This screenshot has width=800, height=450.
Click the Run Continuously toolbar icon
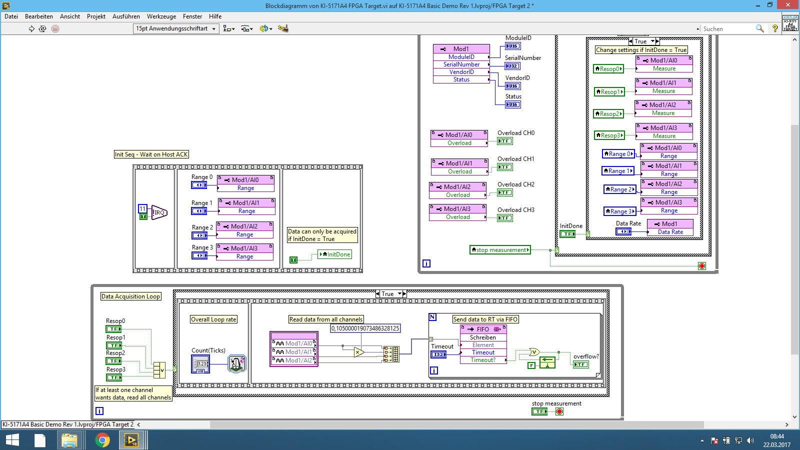tap(42, 29)
